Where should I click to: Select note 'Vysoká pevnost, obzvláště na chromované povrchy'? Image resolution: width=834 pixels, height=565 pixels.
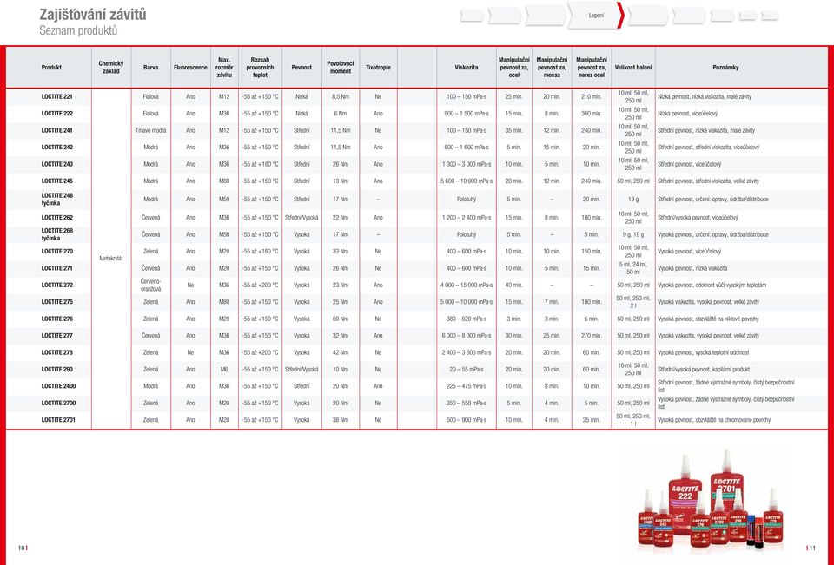(x=714, y=420)
